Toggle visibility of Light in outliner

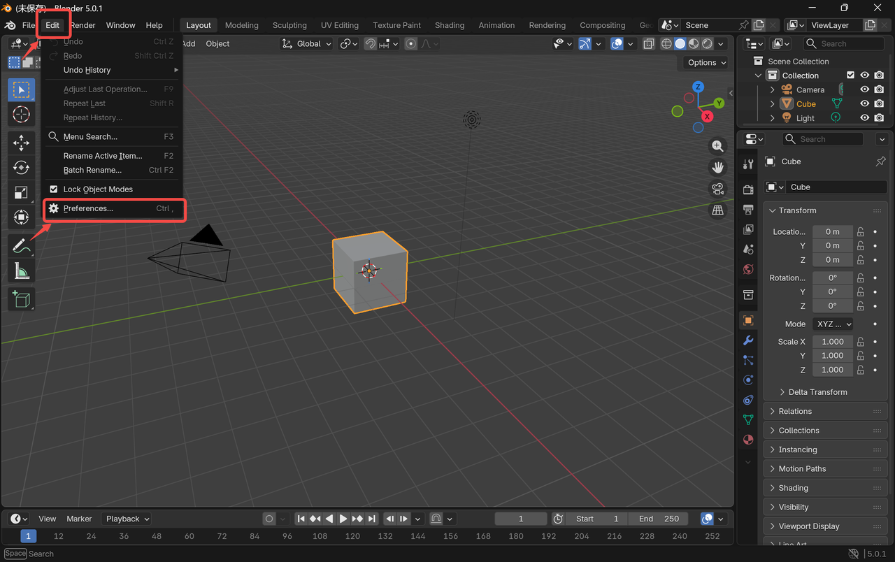[865, 118]
